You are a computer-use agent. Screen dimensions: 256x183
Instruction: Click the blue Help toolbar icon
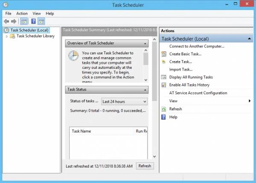point(33,21)
